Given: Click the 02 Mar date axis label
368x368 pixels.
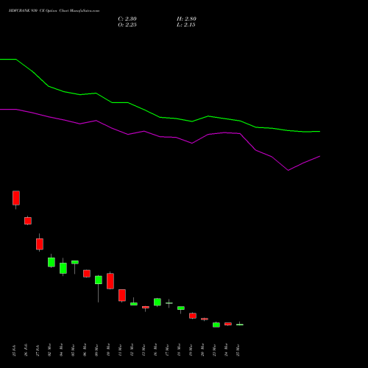Looking at the screenshot, I should (49, 350).
